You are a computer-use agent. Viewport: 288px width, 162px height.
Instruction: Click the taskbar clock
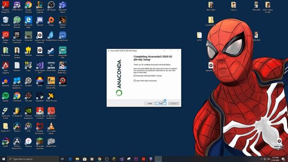pos(275,159)
